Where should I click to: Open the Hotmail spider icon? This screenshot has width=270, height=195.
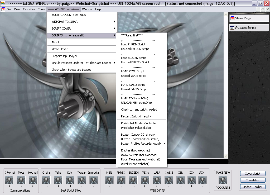point(33,180)
